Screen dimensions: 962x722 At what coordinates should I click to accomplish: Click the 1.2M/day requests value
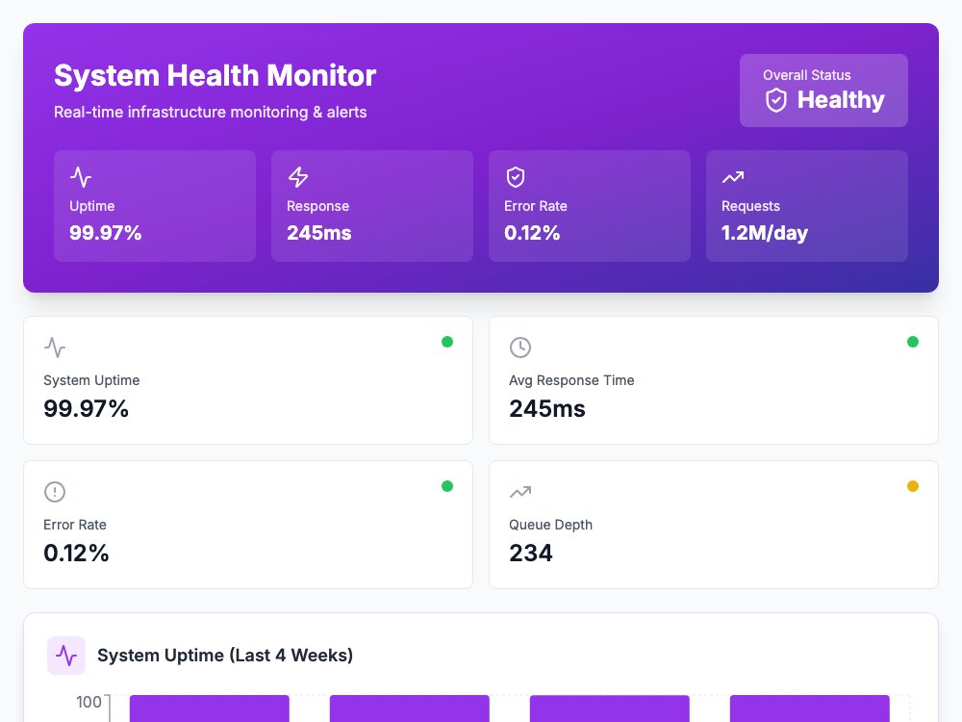click(x=765, y=233)
